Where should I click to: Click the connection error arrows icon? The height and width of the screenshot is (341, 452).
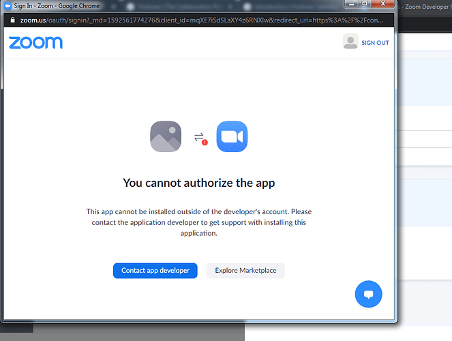click(200, 138)
